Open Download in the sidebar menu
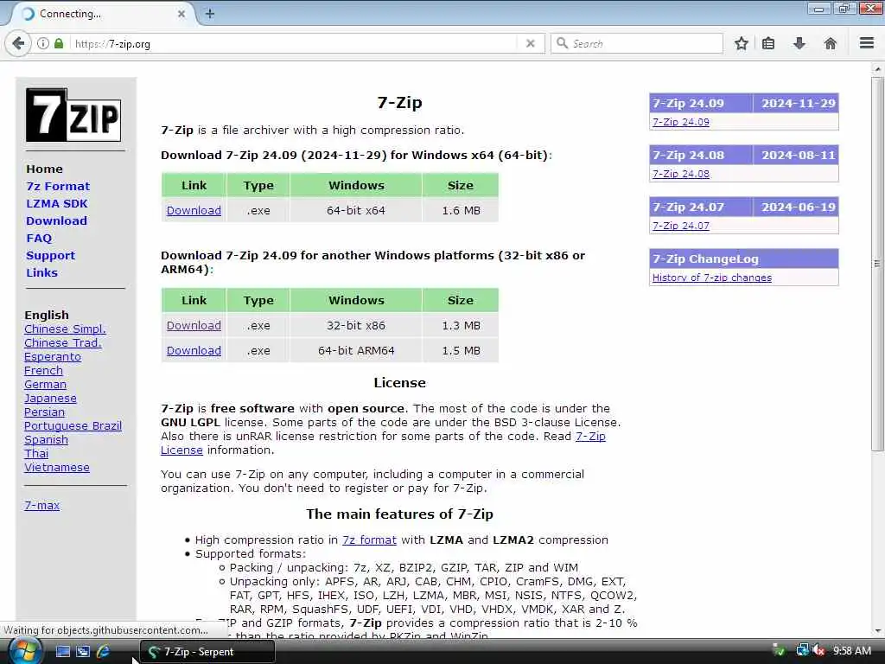 56,220
